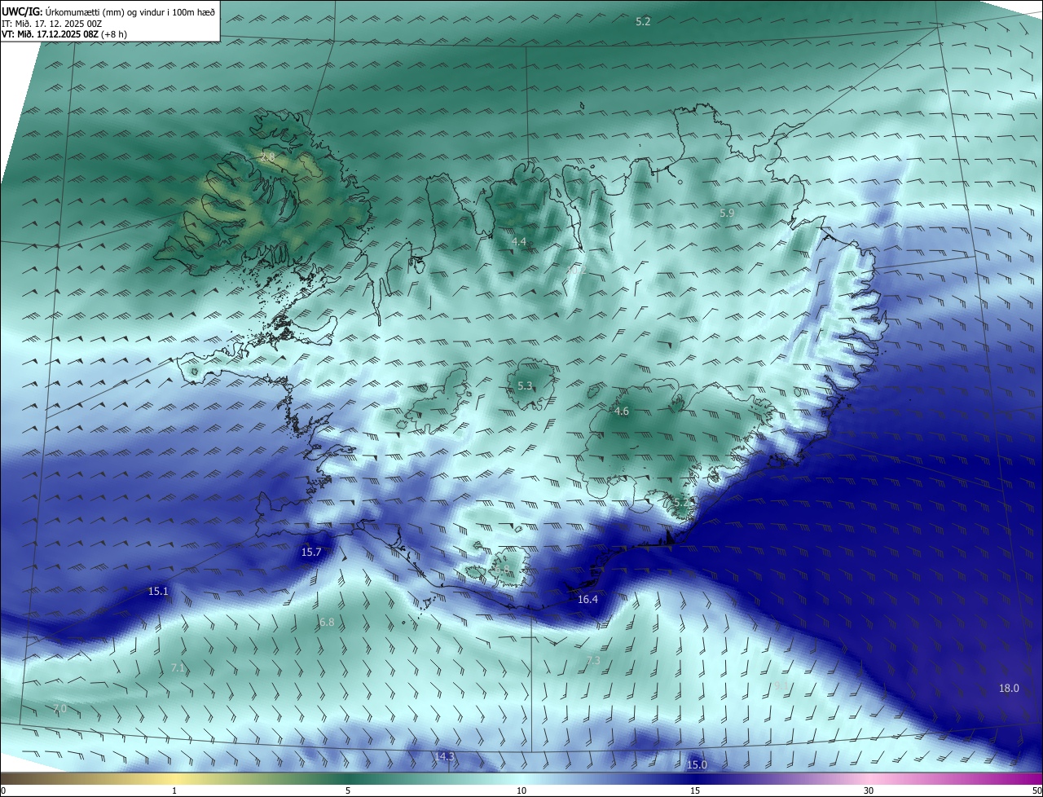The image size is (1043, 797).
Task: Click the yellow section of the colorbar
Action: pyautogui.click(x=174, y=778)
